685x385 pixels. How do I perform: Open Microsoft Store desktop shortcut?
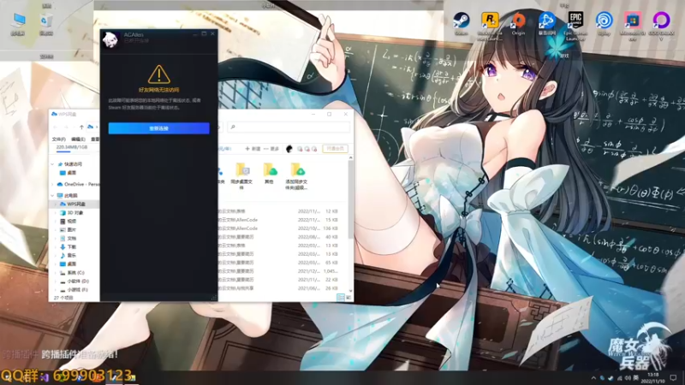click(x=632, y=27)
